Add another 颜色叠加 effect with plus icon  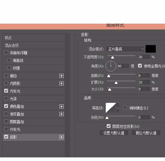[61, 106]
